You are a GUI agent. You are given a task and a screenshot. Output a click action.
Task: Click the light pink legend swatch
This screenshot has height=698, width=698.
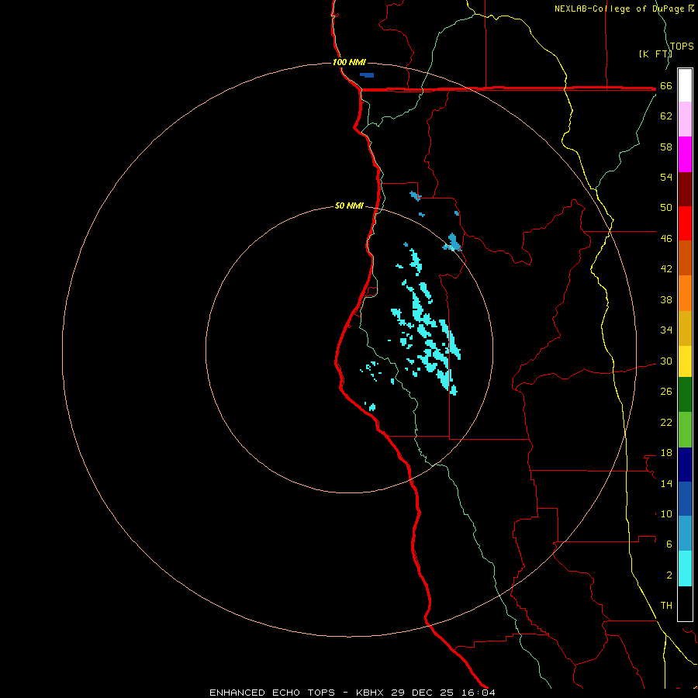(685, 119)
